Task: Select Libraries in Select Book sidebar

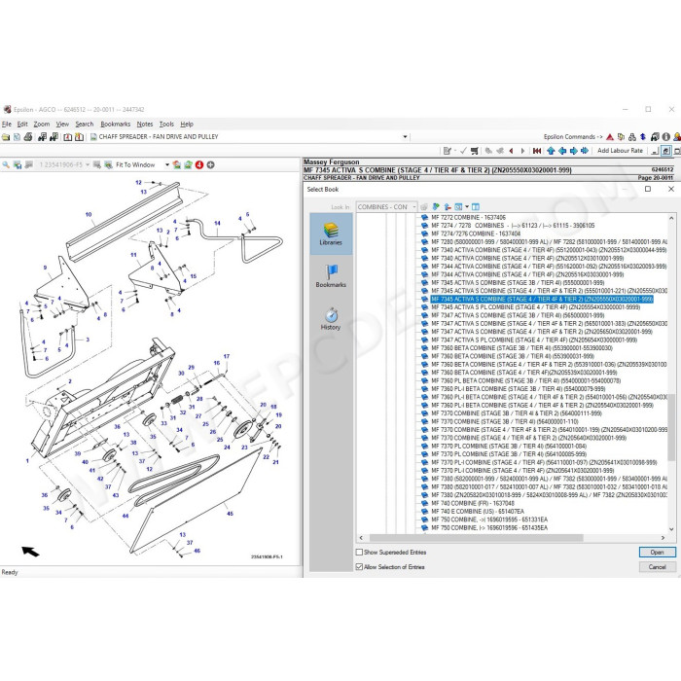Action: tap(331, 234)
